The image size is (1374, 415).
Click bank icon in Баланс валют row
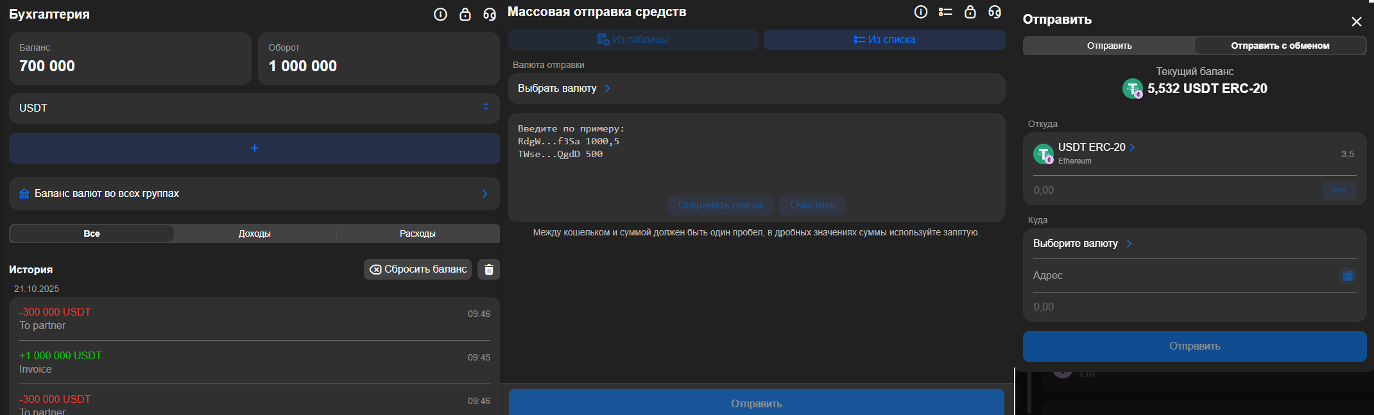point(24,194)
